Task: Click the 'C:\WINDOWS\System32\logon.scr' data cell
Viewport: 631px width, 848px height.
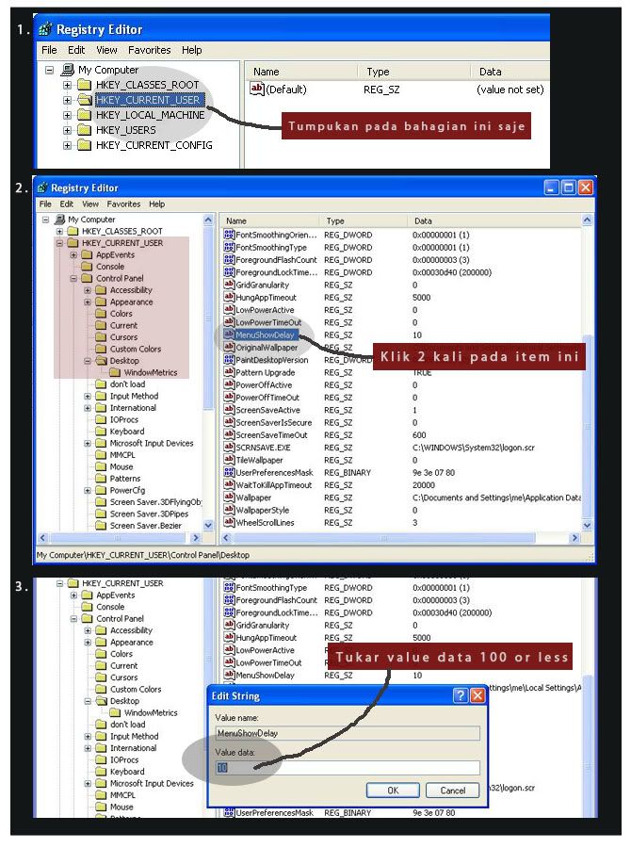Action: coord(474,448)
